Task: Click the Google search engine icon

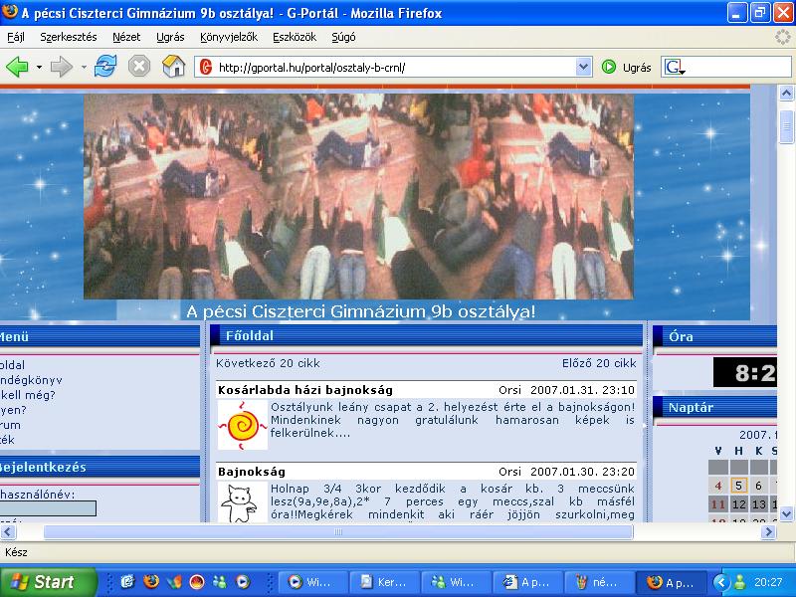Action: click(x=675, y=67)
